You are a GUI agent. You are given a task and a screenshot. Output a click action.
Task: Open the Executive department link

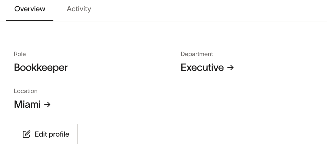(207, 68)
